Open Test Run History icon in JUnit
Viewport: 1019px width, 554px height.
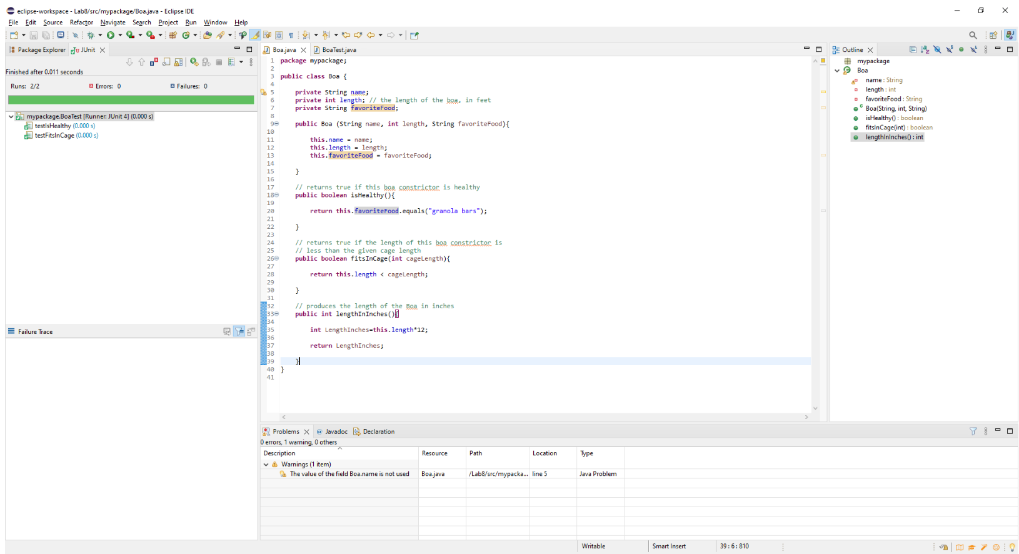[x=231, y=62]
